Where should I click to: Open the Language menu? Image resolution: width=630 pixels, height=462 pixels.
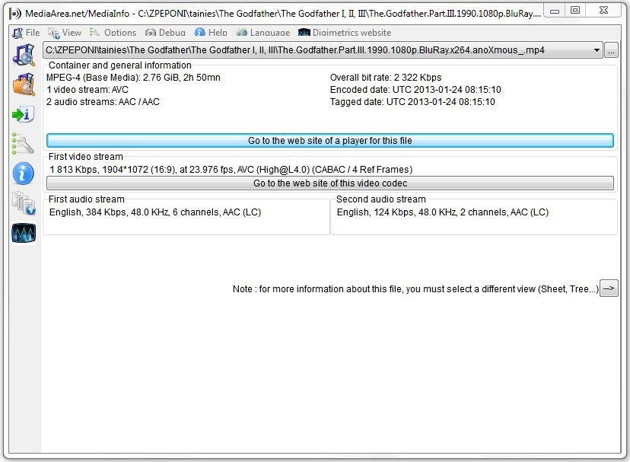click(263, 33)
